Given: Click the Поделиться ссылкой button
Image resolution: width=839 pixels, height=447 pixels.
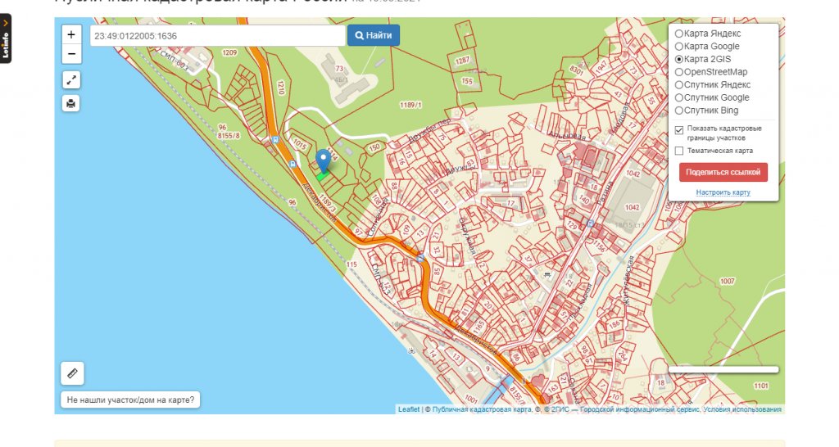Looking at the screenshot, I should pos(723,172).
